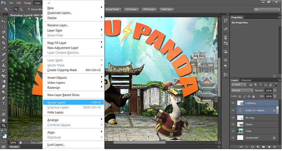Click the link layers icon
This screenshot has height=151, width=282.
pos(241,147)
